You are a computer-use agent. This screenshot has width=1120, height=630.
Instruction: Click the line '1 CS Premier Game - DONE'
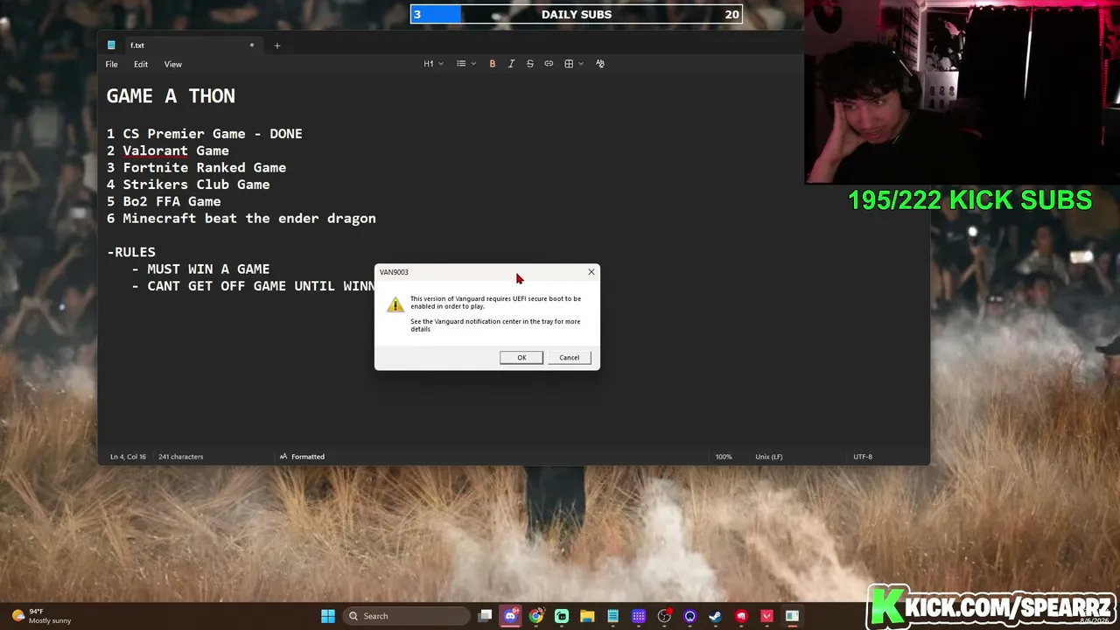coord(205,134)
